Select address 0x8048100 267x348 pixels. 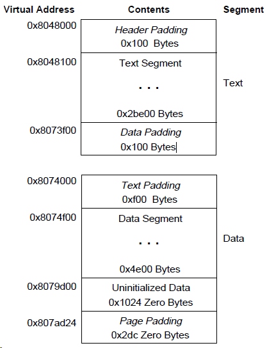pyautogui.click(x=52, y=62)
